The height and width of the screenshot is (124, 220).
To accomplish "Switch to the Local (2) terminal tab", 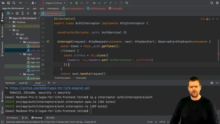I will click(x=23, y=83).
